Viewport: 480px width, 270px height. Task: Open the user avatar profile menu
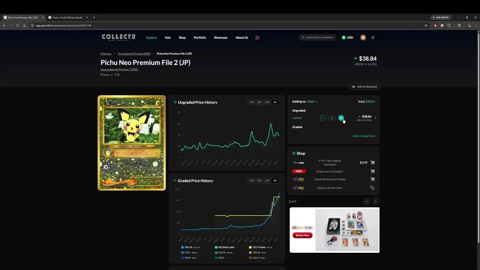click(363, 37)
